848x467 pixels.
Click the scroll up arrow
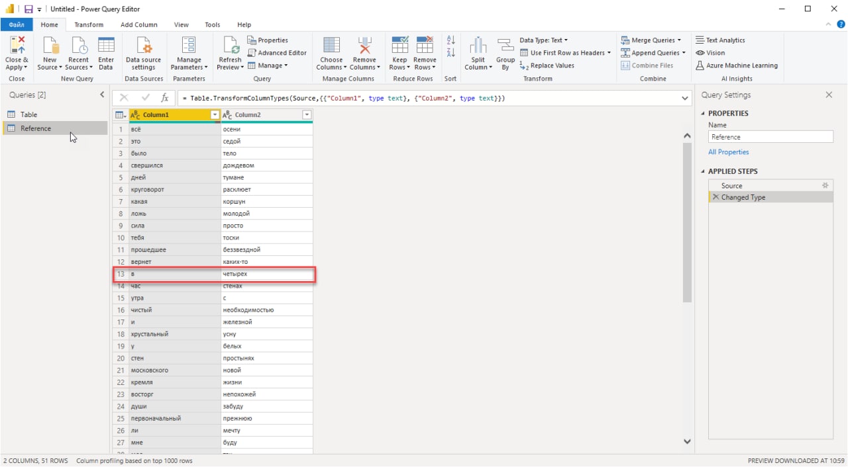click(687, 135)
